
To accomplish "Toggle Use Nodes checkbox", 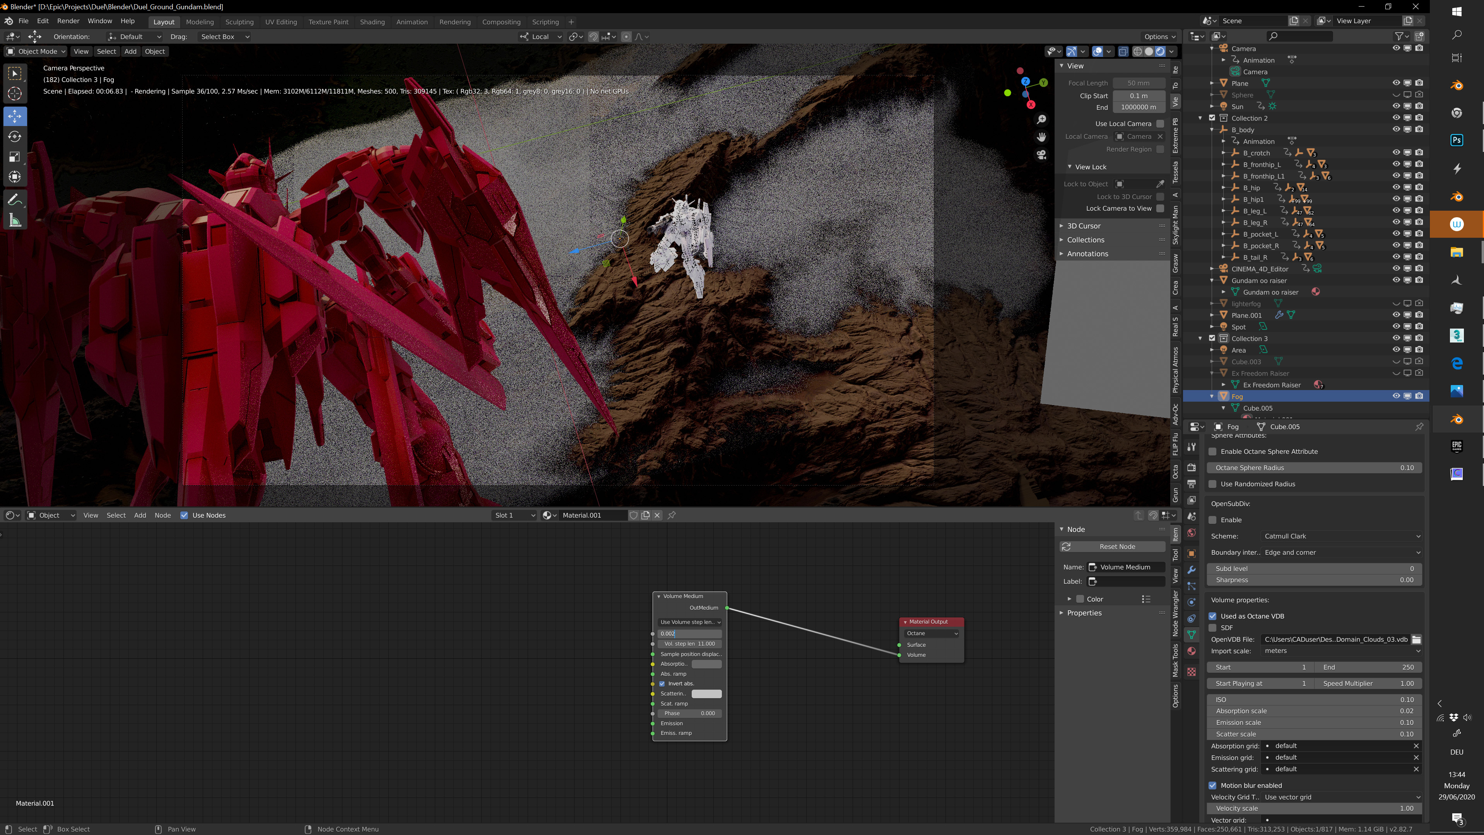I will [185, 515].
